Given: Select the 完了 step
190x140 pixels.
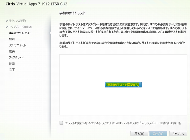Looking at the screenshot, I should pos(12,70).
